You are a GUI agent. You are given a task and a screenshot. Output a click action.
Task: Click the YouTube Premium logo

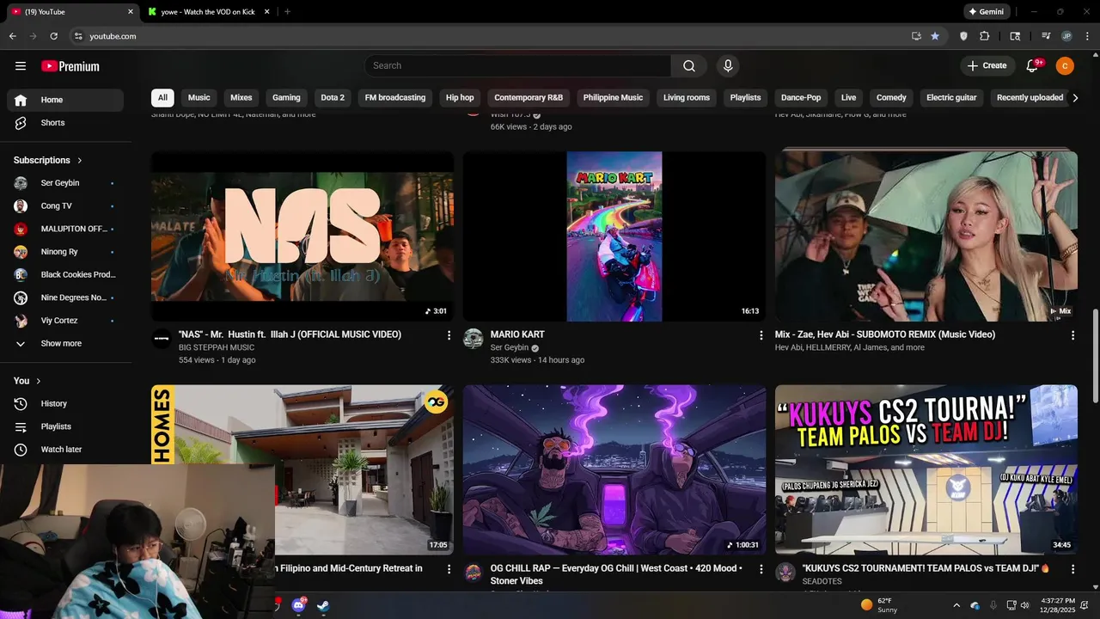pos(70,66)
